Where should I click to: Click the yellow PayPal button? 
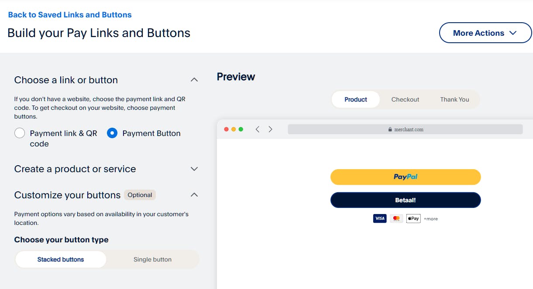click(405, 177)
